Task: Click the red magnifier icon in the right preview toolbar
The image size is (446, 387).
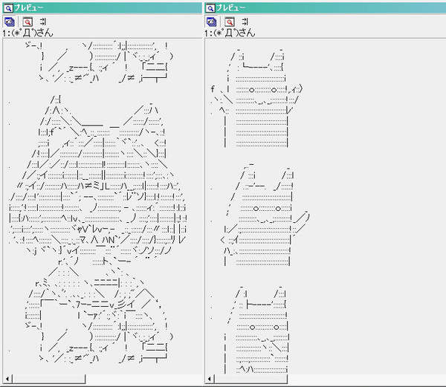Action: click(x=230, y=22)
